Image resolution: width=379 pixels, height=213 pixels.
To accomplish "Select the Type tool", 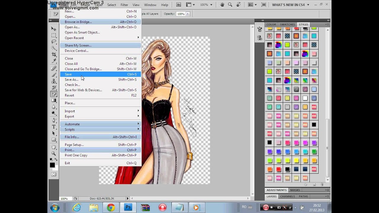I will click(54, 127).
